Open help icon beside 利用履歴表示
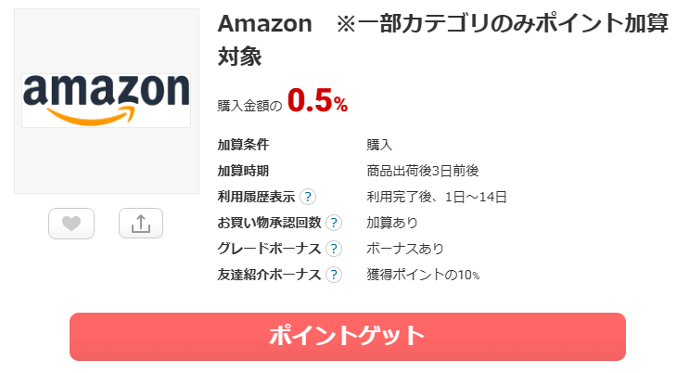This screenshot has width=676, height=373. pyautogui.click(x=308, y=197)
